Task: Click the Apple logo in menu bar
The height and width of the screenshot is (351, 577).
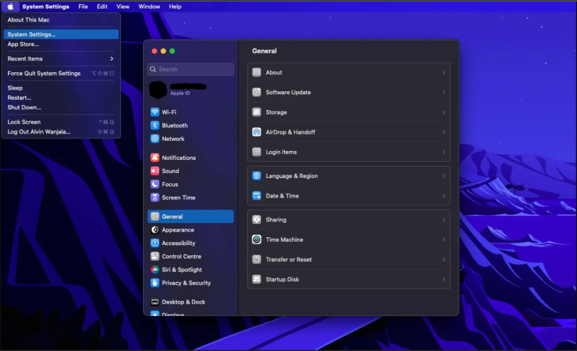Action: 10,7
